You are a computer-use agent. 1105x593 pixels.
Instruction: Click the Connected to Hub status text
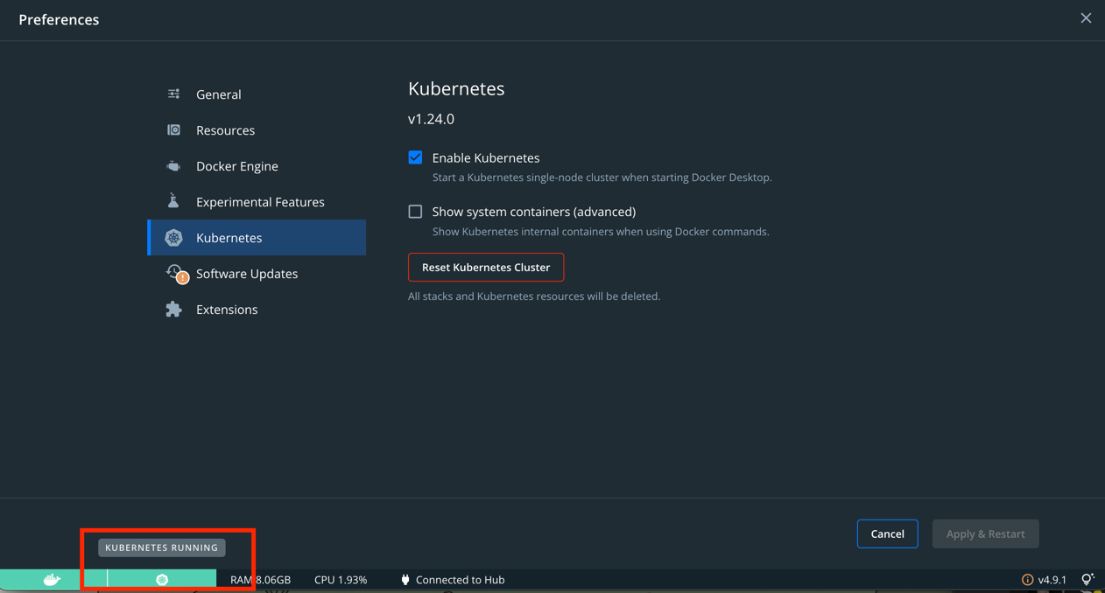pyautogui.click(x=460, y=579)
